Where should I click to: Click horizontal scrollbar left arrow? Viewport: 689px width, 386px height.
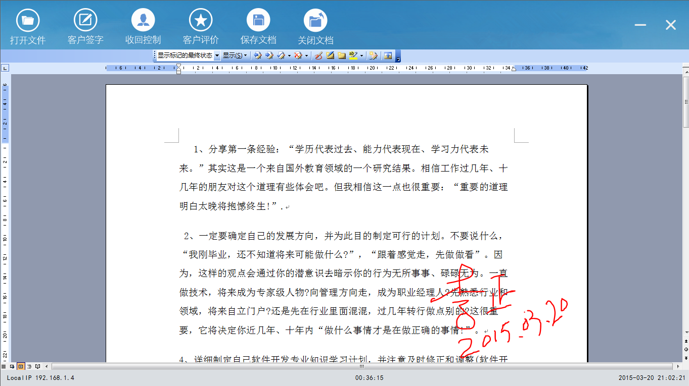47,366
